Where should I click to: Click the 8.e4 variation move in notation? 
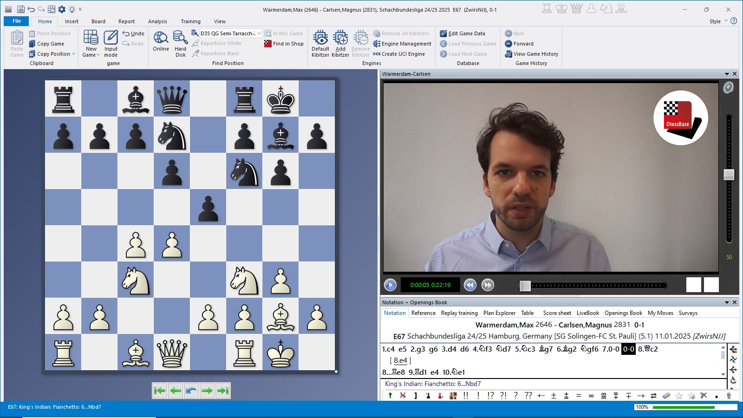400,360
